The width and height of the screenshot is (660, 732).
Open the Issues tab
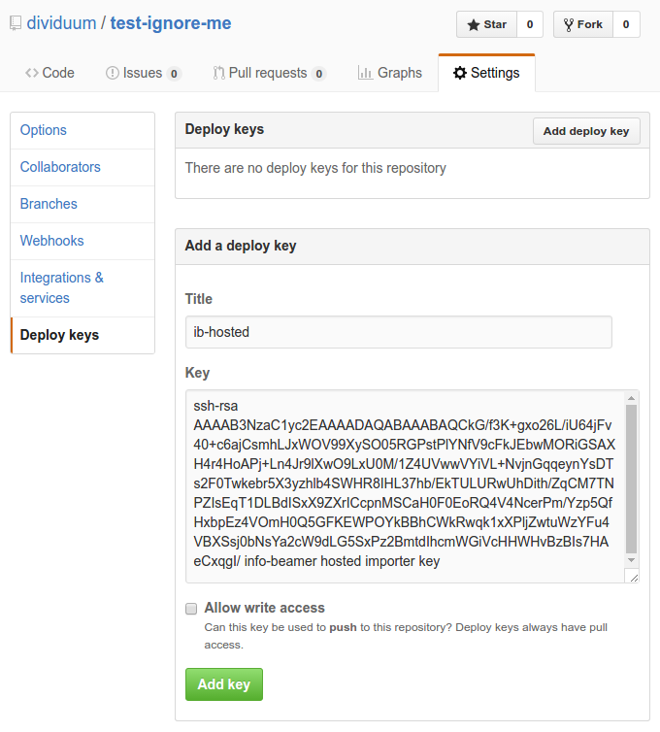pyautogui.click(x=143, y=73)
